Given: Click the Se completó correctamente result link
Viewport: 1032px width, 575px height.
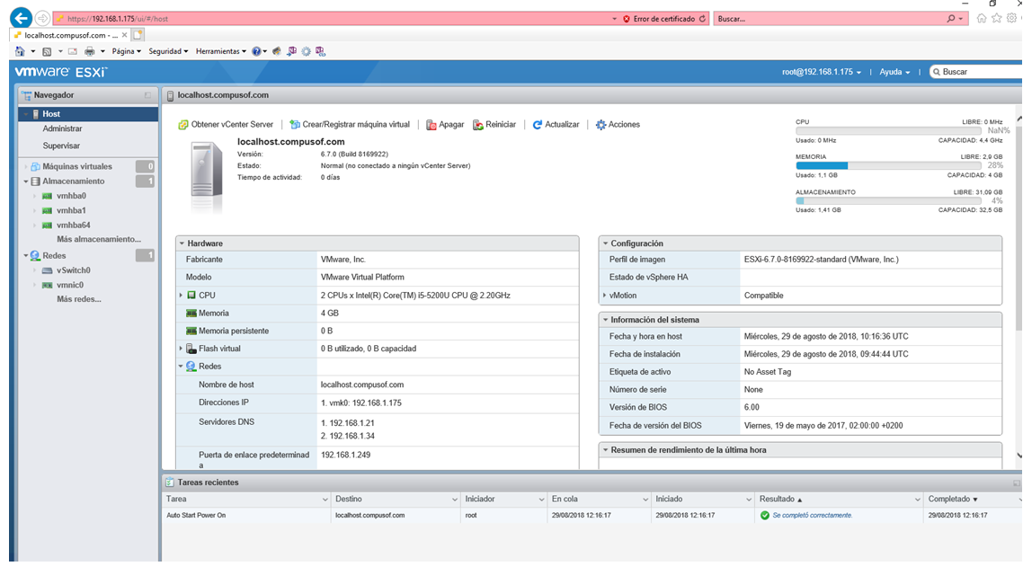Looking at the screenshot, I should click(x=812, y=516).
